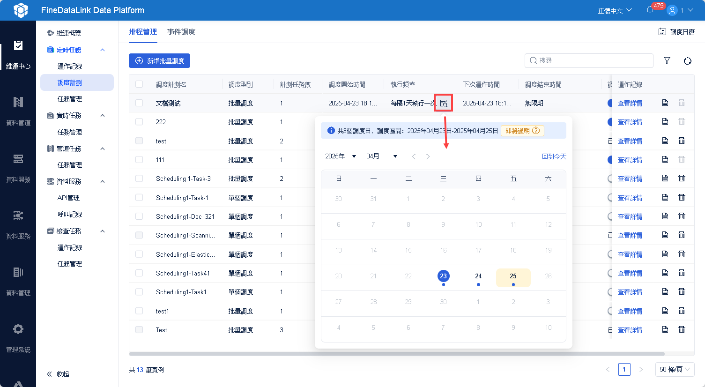Open 呼叫記錄 in the side menu
Image resolution: width=705 pixels, height=387 pixels.
(x=70, y=214)
